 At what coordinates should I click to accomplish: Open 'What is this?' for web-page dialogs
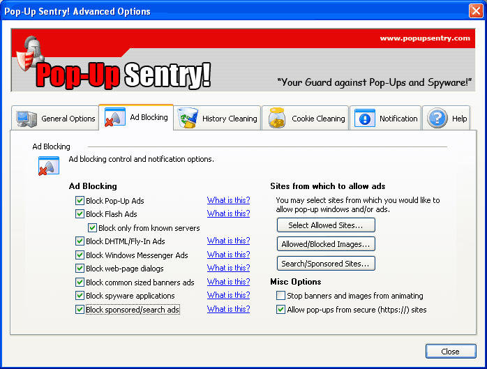coord(229,268)
